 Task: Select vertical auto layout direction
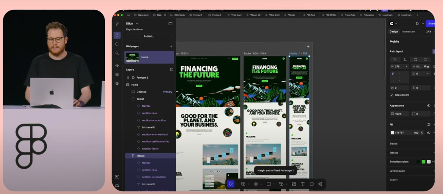[405, 60]
